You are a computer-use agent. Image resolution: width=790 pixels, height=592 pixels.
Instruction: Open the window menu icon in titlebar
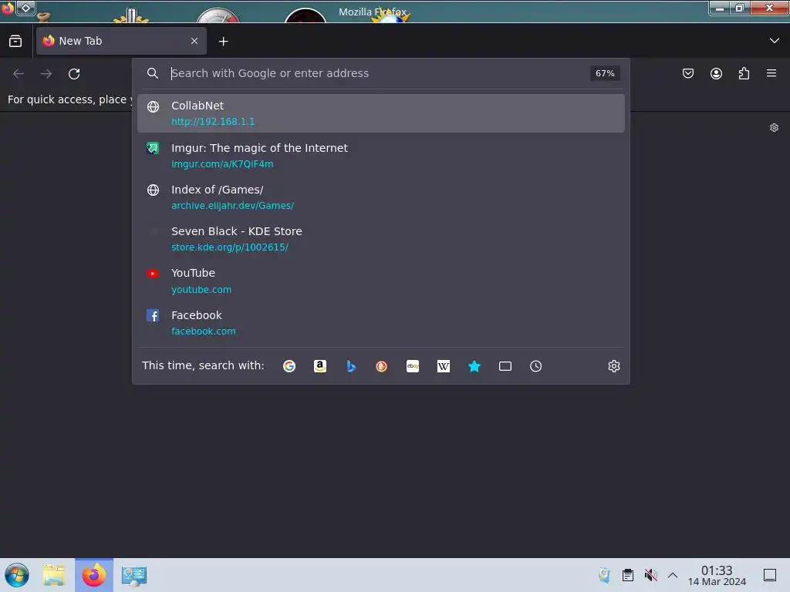click(8, 8)
